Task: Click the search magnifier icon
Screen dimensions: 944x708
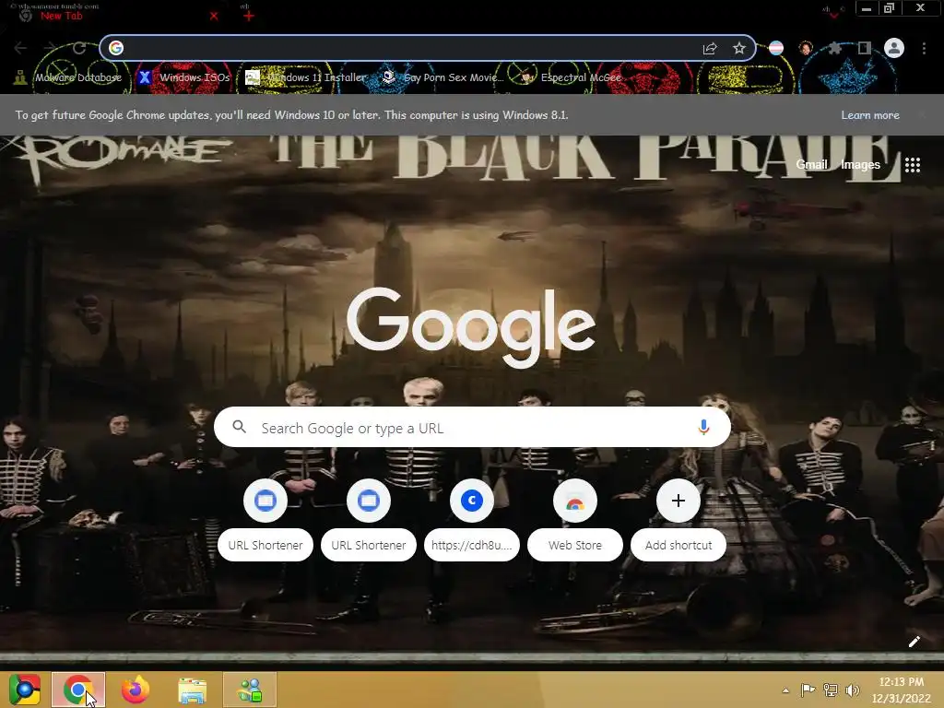Action: pyautogui.click(x=239, y=428)
